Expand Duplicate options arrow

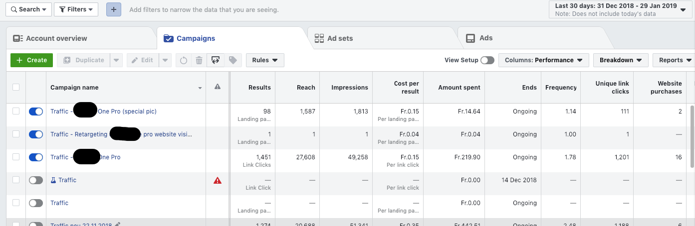116,60
